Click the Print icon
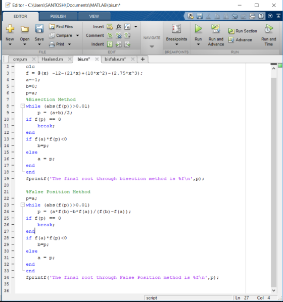This screenshot has width=283, height=302. tap(52, 44)
